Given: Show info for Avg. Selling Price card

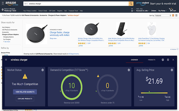Looking at the screenshot, I should pos(172,70).
